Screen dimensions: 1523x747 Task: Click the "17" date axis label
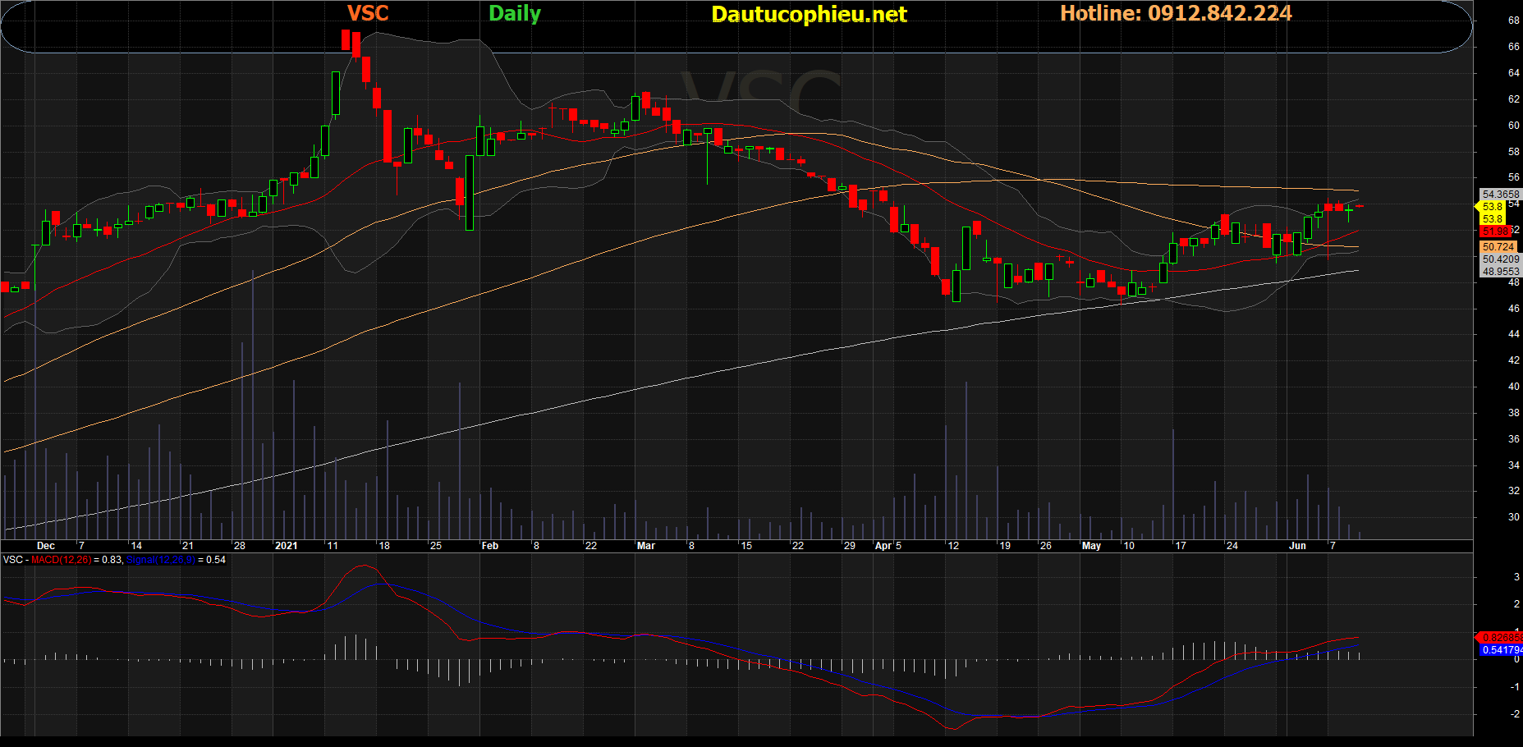[1181, 546]
